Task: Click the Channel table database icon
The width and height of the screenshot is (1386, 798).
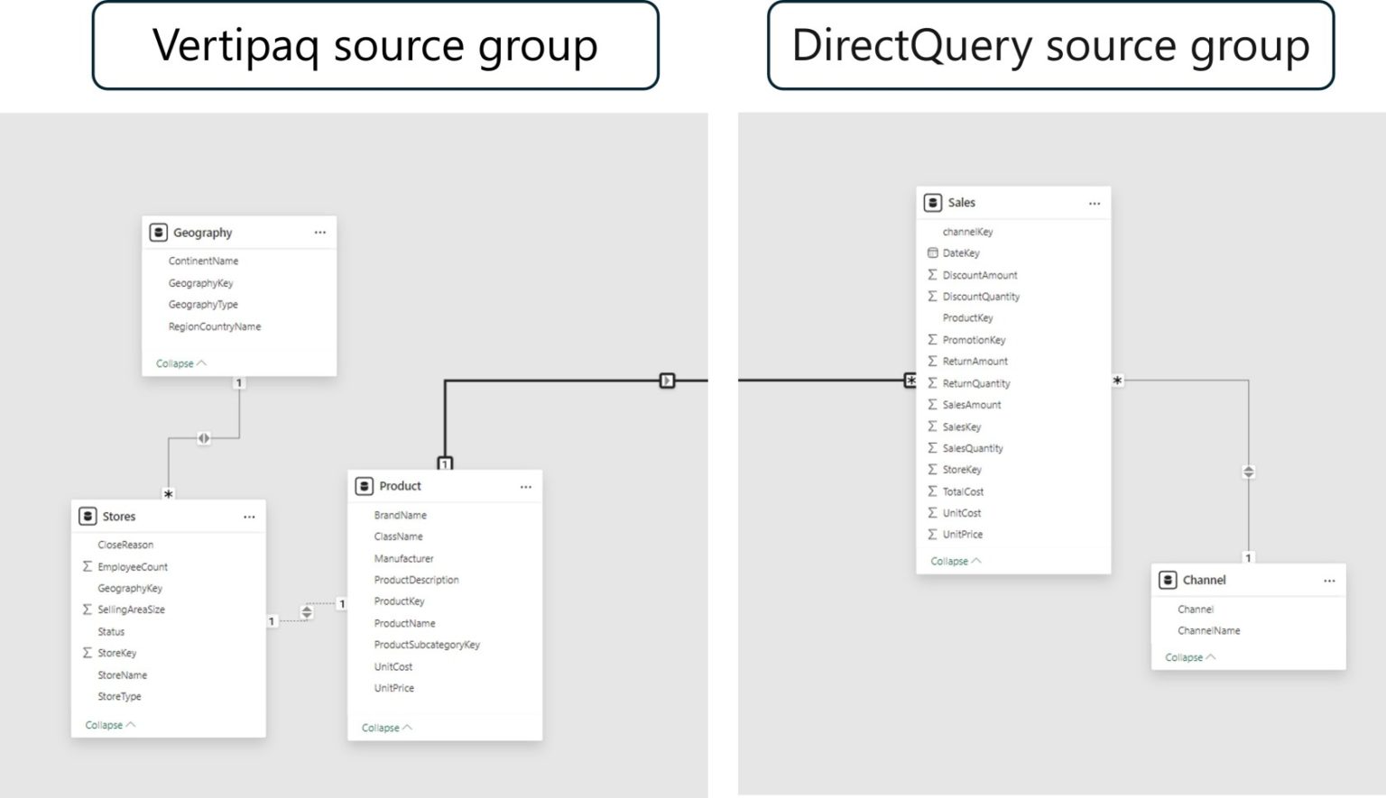Action: [x=1169, y=580]
